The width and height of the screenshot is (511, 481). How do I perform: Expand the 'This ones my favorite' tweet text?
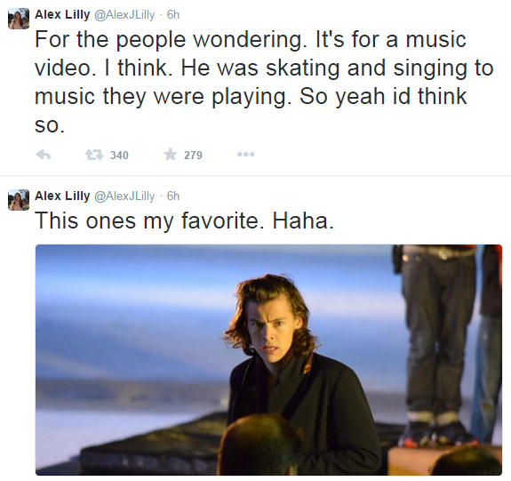(185, 221)
